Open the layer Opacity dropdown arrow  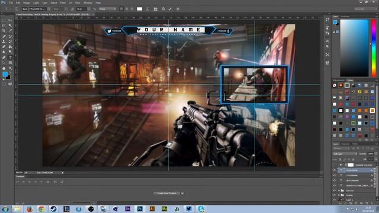[x=375, y=154]
